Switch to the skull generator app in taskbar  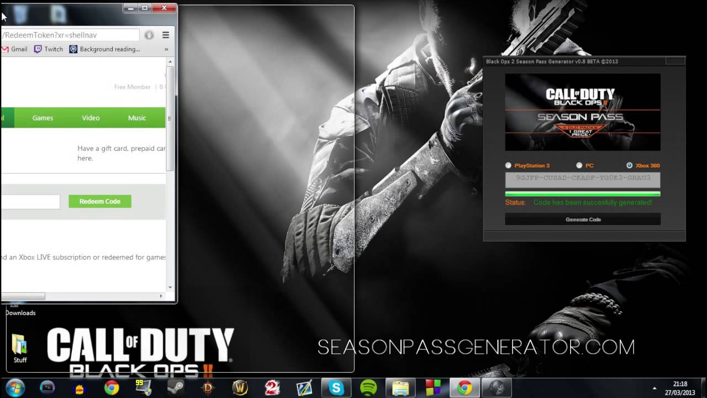(x=497, y=388)
